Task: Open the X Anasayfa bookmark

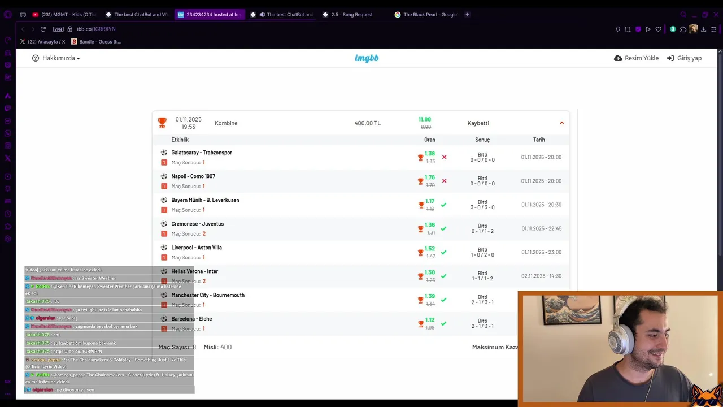Action: (42, 42)
